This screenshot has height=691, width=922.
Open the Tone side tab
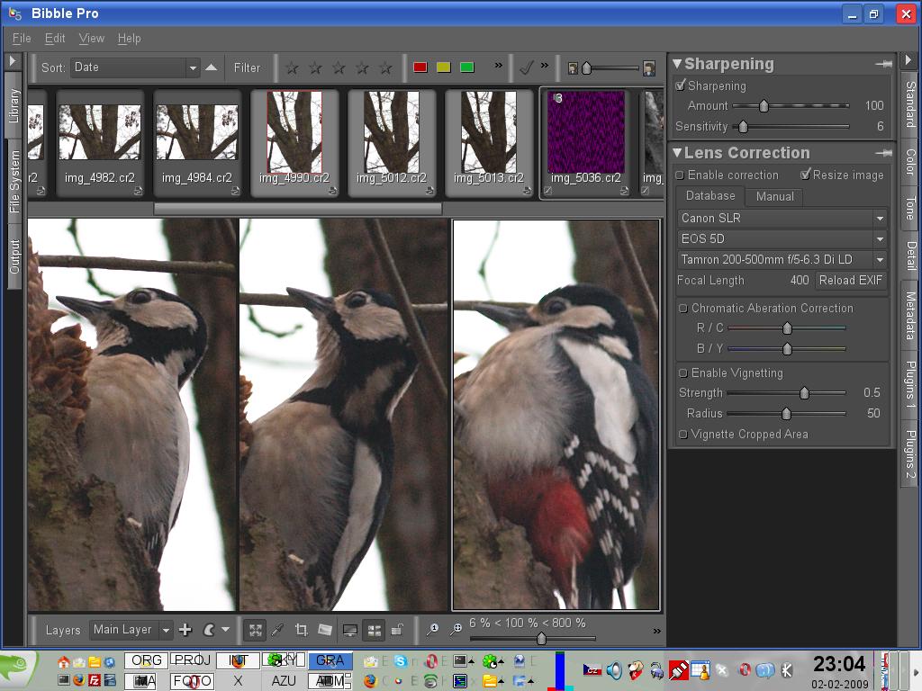pyautogui.click(x=910, y=208)
